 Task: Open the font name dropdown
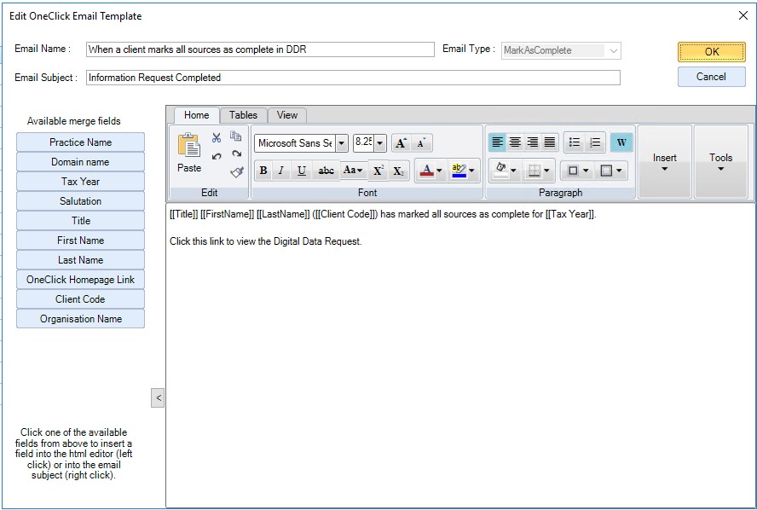(x=341, y=143)
